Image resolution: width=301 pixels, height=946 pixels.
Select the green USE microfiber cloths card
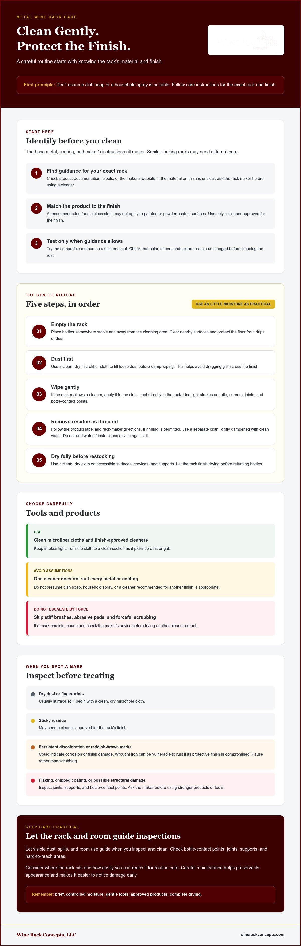(x=150, y=541)
